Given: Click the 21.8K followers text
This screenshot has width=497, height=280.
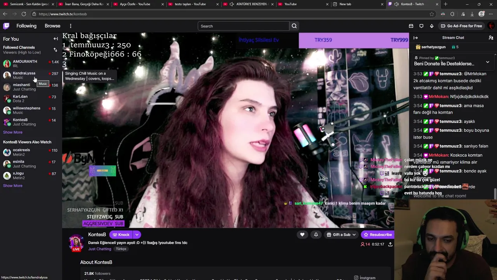Looking at the screenshot, I should click(x=97, y=273).
